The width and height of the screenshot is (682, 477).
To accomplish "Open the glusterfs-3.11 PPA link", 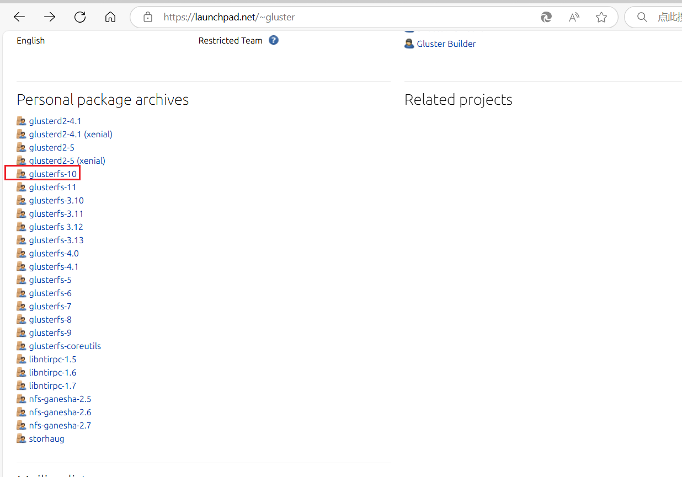I will [x=56, y=213].
